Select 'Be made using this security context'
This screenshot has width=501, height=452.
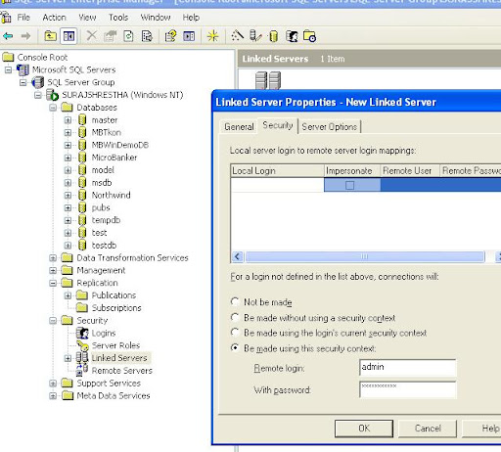tap(235, 347)
